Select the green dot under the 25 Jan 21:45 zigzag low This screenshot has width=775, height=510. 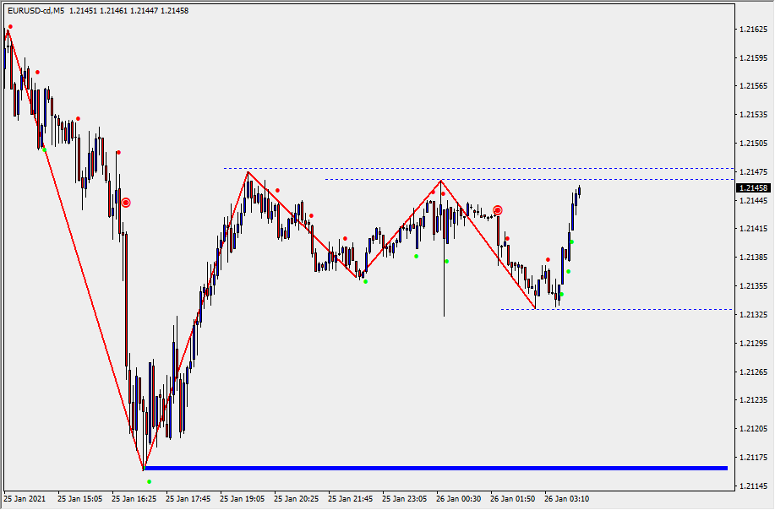point(365,281)
